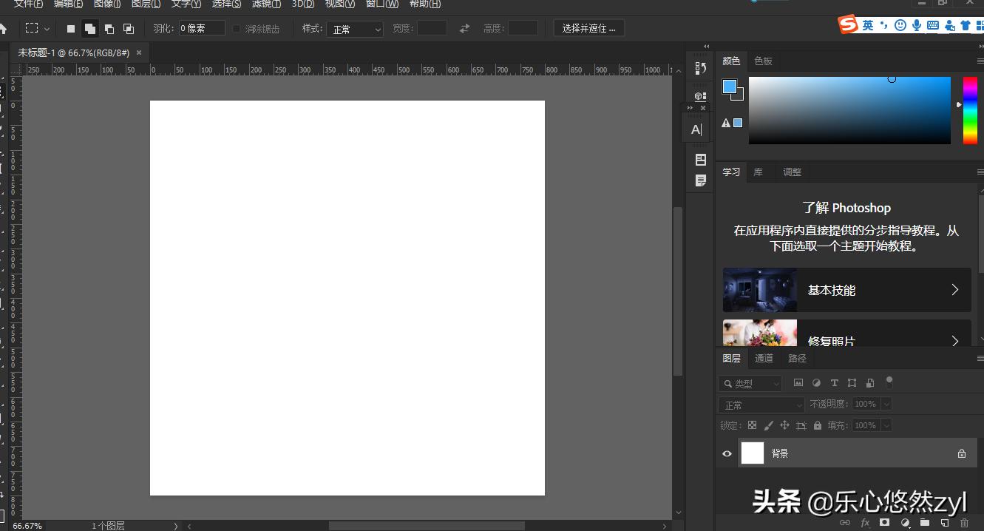Select the subtract from selection icon
Image resolution: width=984 pixels, height=531 pixels.
pos(109,29)
